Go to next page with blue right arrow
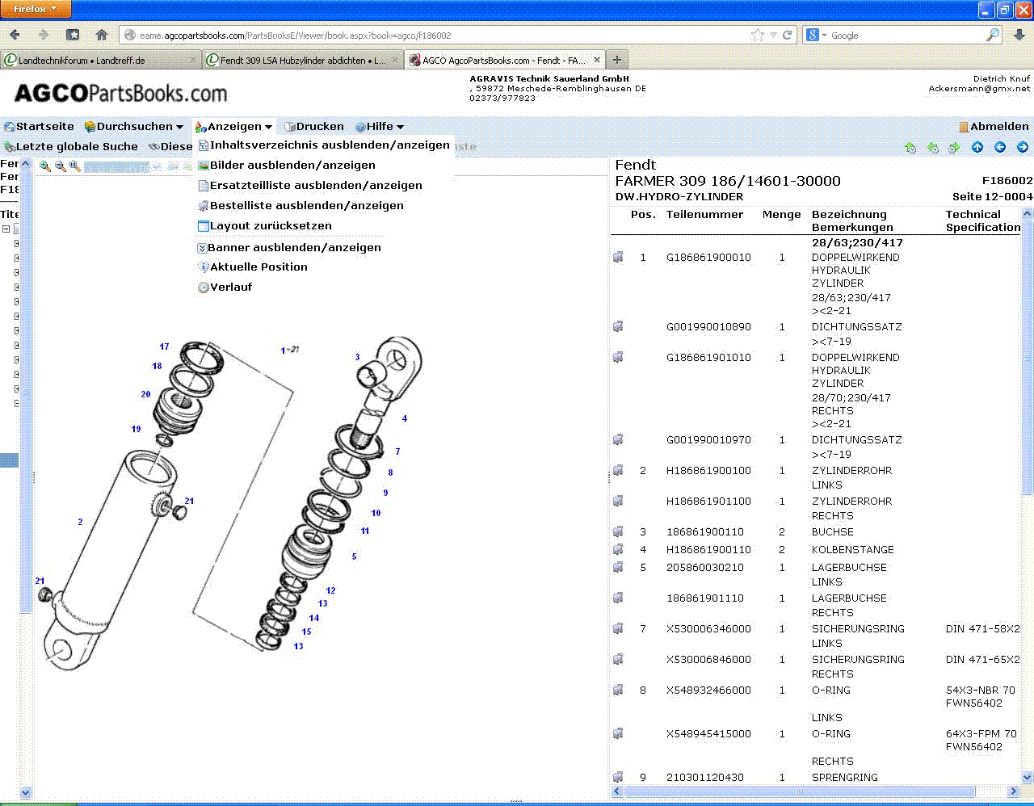 pos(1023,147)
